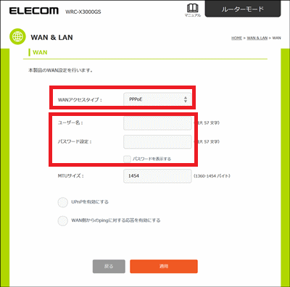
Task: Enable WAN-side ping response option
Action: [63, 220]
